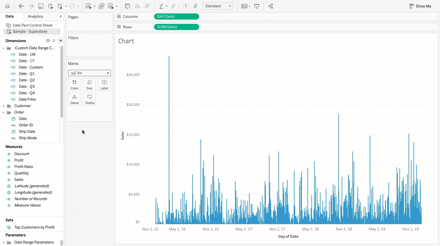440x246 pixels.
Task: Open the Standard fit dropdown
Action: [218, 6]
